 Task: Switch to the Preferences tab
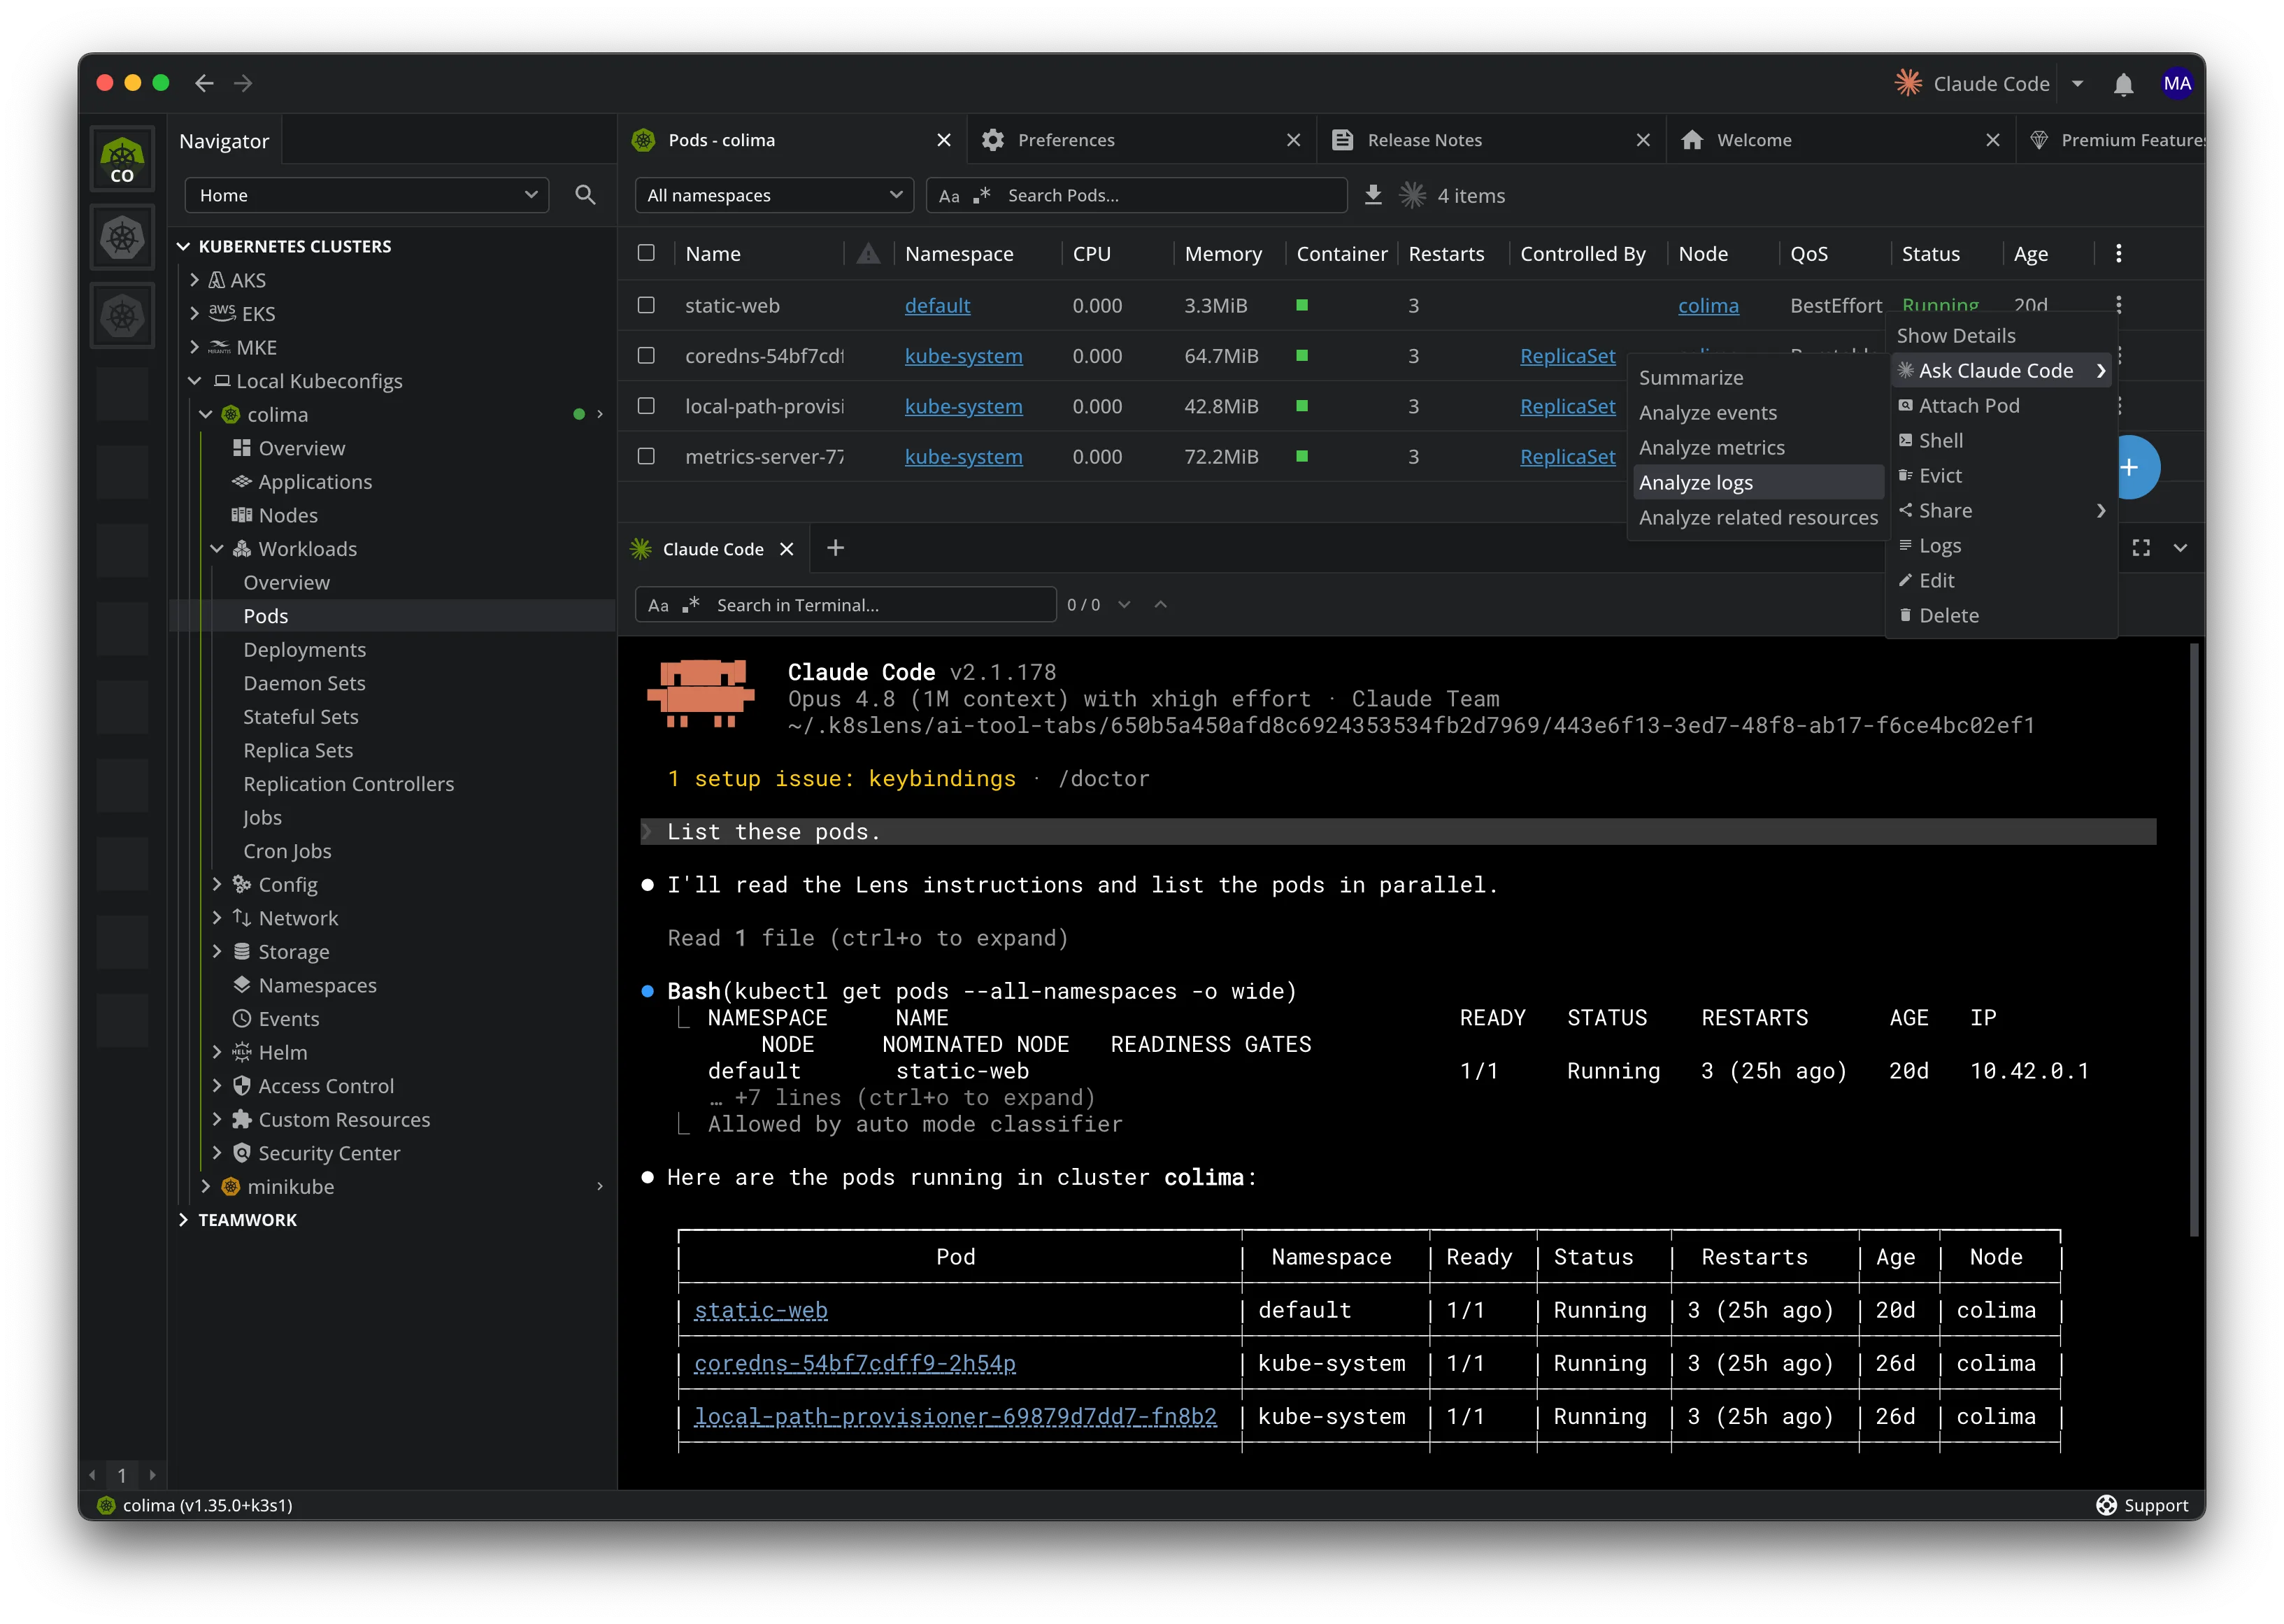tap(1142, 140)
